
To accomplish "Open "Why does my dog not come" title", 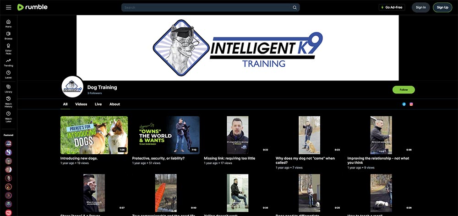I will pos(305,160).
